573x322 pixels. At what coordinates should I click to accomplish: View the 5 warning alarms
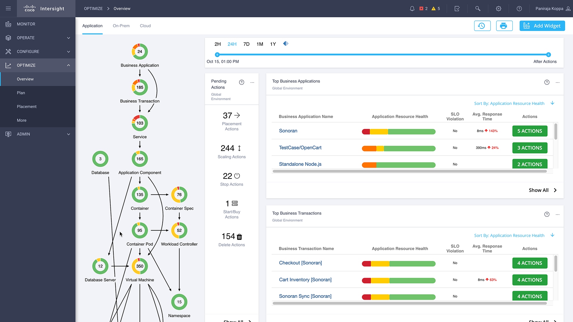coord(436,9)
